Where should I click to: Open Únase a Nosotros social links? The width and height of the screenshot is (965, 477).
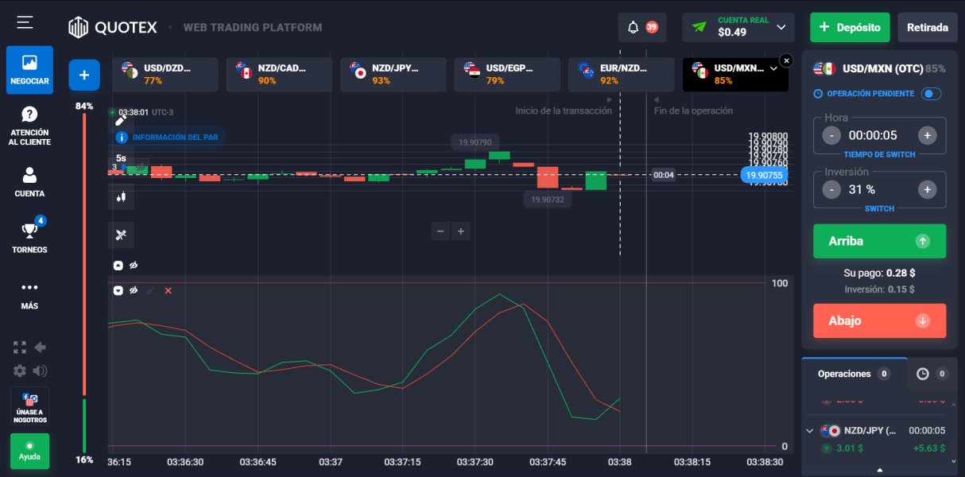point(29,407)
